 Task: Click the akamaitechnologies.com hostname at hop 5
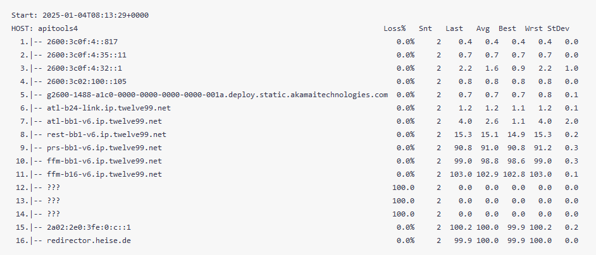[218, 95]
